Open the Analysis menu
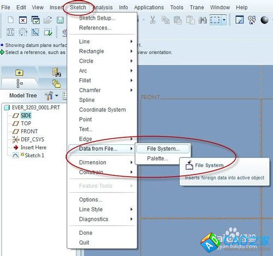The height and width of the screenshot is (256, 273). [103, 8]
